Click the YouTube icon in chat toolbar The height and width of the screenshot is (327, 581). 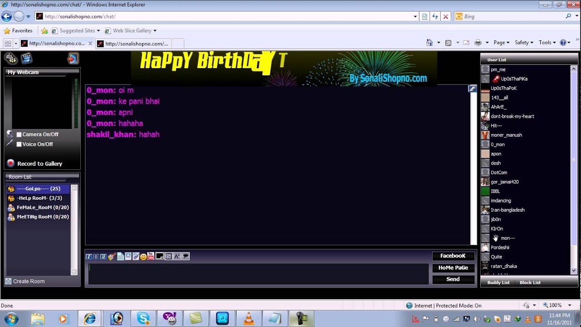(151, 256)
